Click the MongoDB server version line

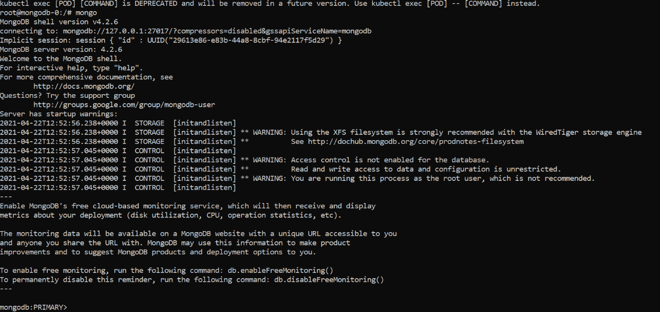click(x=61, y=50)
